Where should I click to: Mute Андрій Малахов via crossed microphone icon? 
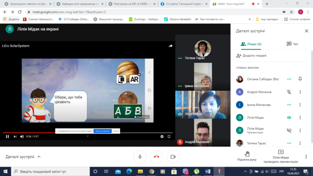[x=289, y=92]
